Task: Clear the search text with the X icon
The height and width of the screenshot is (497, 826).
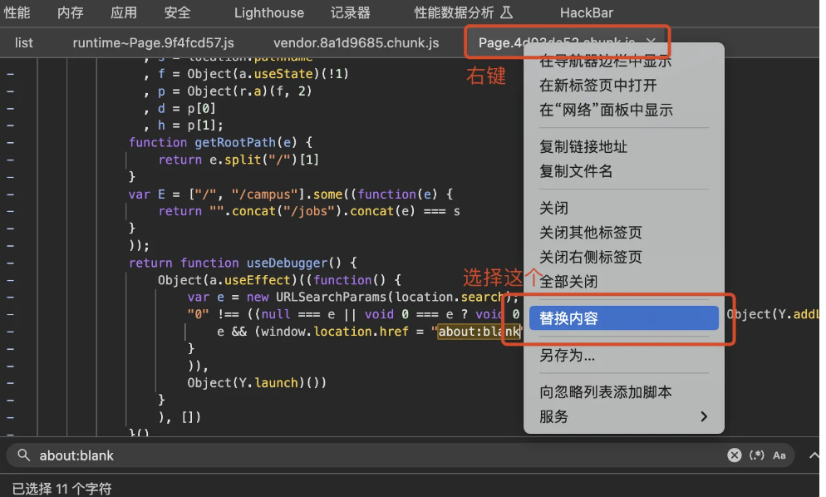Action: pos(734,455)
